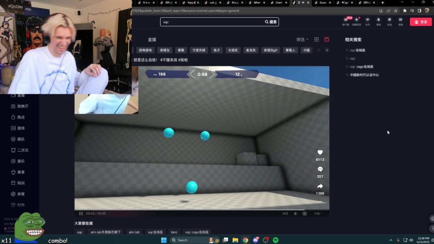This screenshot has height=244, width=434.
Task: Click the 收藏网页 star bookmark icon
Action: (356, 21)
